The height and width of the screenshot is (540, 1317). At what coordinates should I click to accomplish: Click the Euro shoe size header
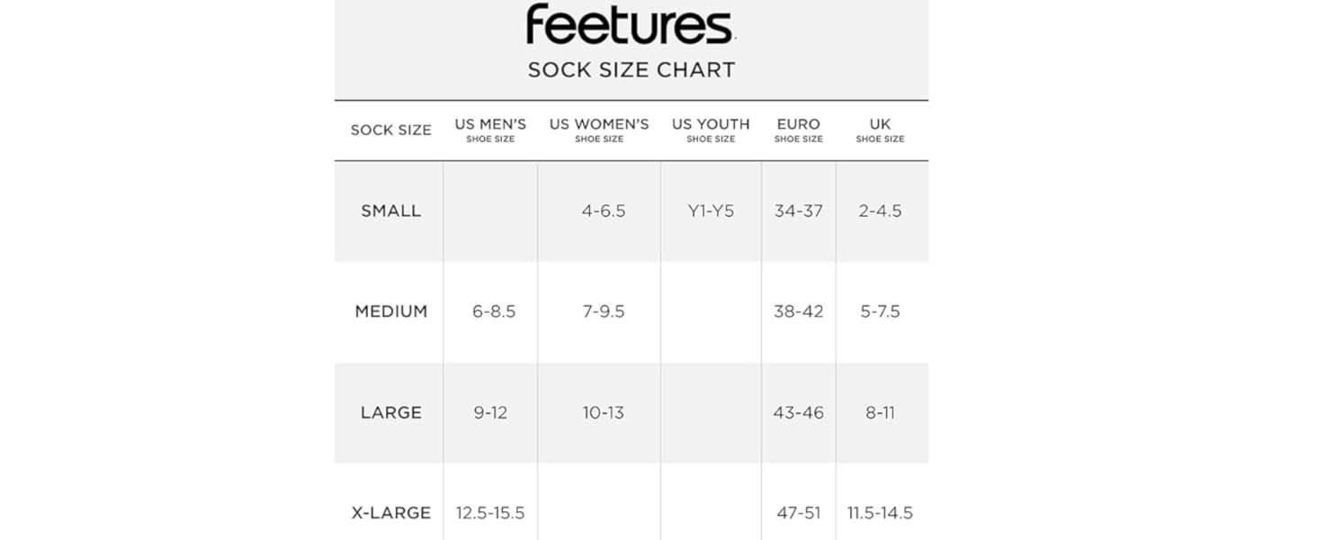pos(798,130)
